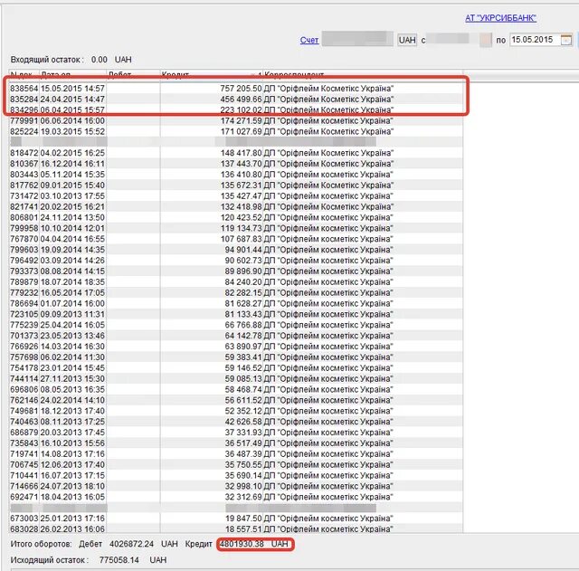This screenshot has height=571, width=579.
Task: Click the amount 136 410.80
Action: click(x=242, y=175)
